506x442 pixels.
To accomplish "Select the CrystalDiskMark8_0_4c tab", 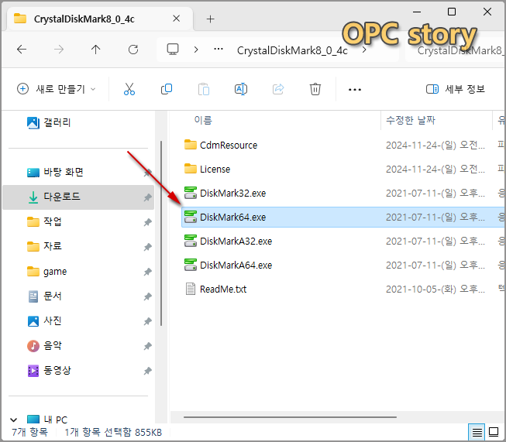I will (100, 19).
